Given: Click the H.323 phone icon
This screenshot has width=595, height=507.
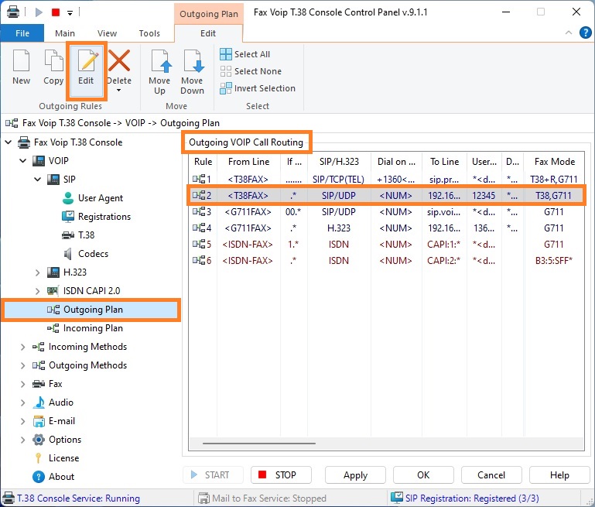Looking at the screenshot, I should pos(53,272).
